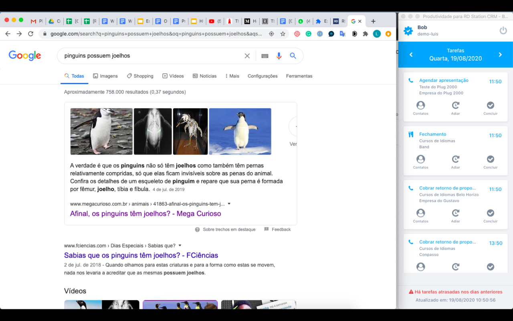Viewport: 513px width, 321px height.
Task: Click Adiar on Empresa do Gustavo task
Action: click(456, 215)
